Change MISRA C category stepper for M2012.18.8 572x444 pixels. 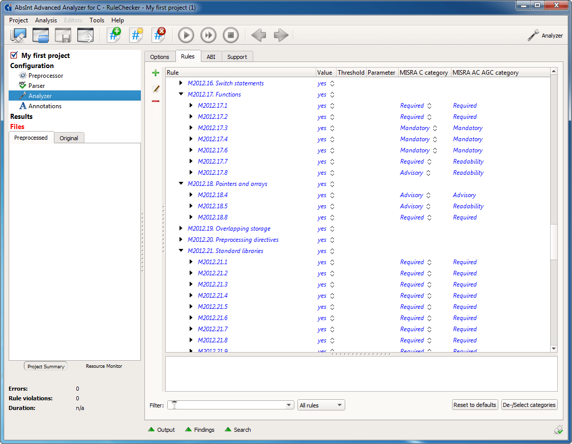pyautogui.click(x=429, y=217)
